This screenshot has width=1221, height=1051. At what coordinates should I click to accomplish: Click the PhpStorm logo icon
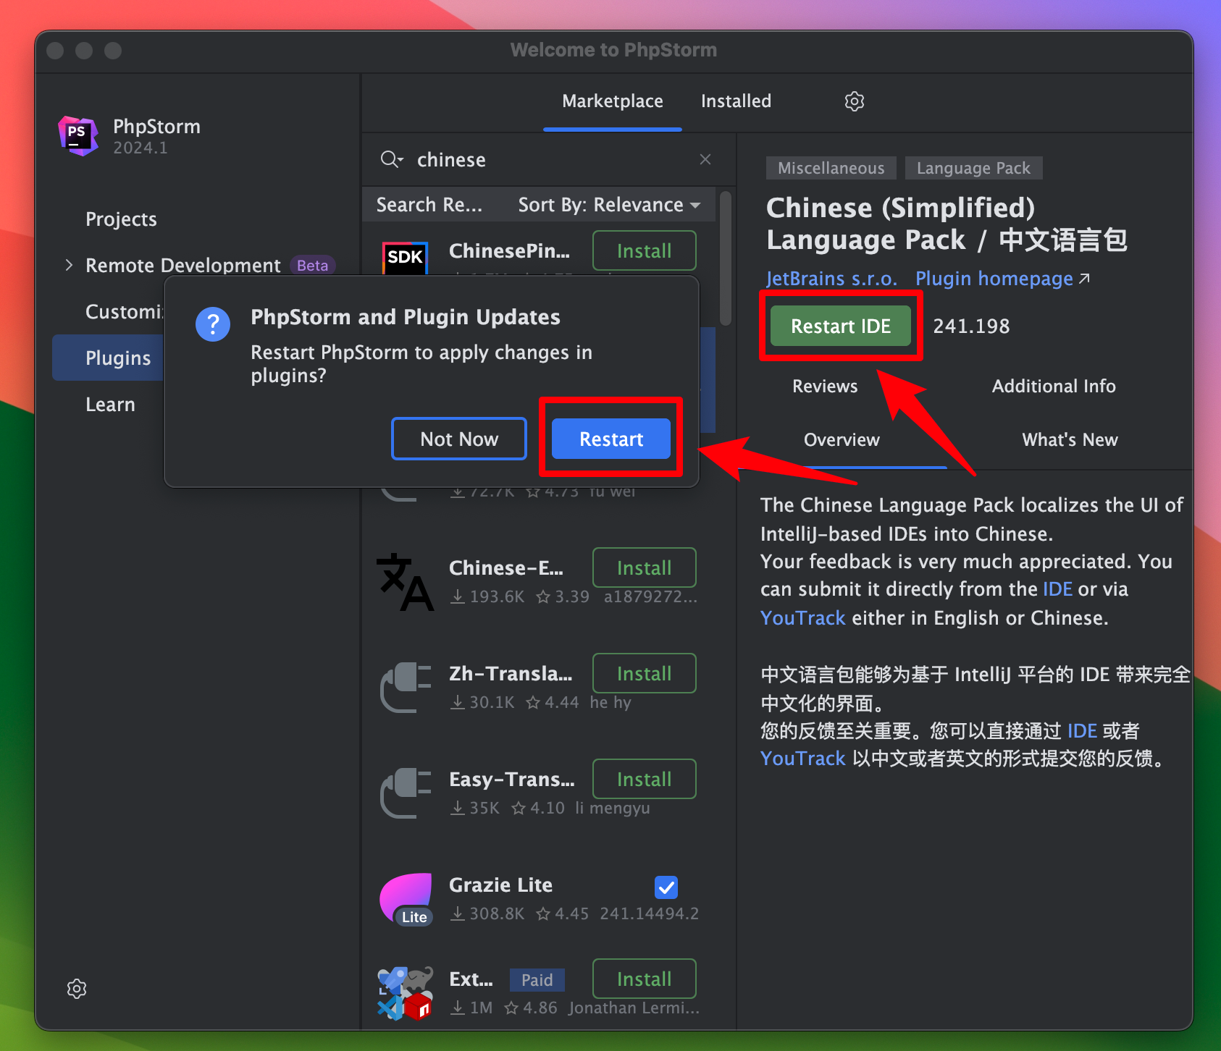(x=78, y=135)
